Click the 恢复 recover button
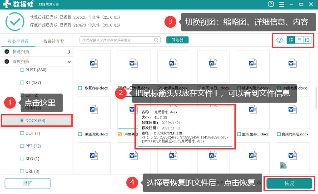Image resolution: width=318 pixels, height=194 pixels. tap(289, 184)
